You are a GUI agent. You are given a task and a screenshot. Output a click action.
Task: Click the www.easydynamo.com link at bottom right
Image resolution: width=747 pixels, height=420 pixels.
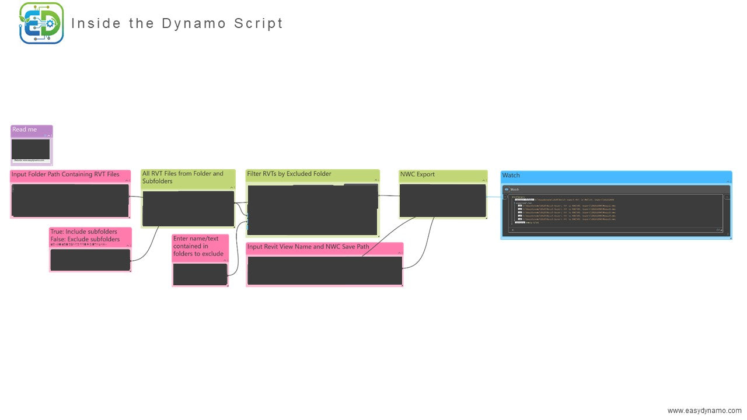pos(704,411)
